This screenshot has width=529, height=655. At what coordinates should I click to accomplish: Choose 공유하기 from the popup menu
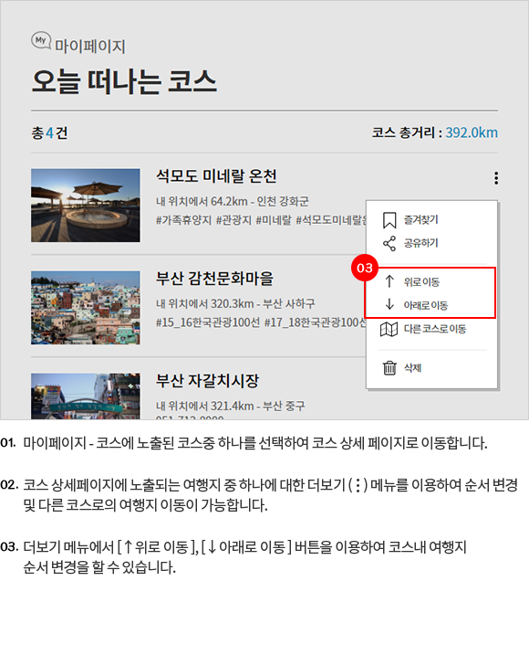[x=421, y=243]
